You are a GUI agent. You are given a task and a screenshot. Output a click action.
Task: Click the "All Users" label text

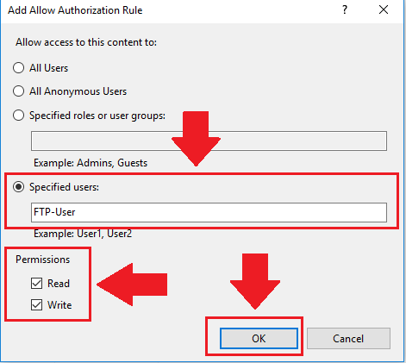(49, 68)
